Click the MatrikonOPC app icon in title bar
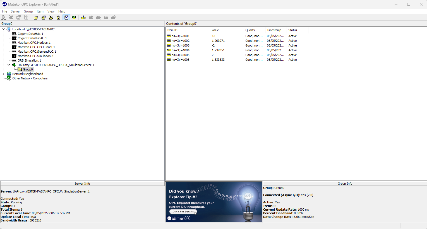427x229 pixels. pos(4,4)
